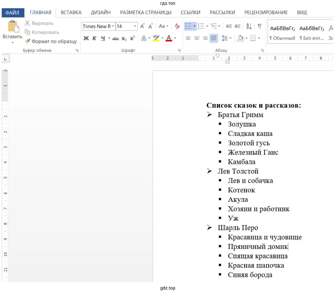Toggle bold Ж formatting
Image resolution: width=336 pixels, height=293 pixels.
point(86,38)
